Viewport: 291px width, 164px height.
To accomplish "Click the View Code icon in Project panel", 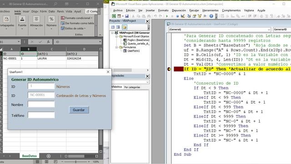I will click(x=113, y=27).
